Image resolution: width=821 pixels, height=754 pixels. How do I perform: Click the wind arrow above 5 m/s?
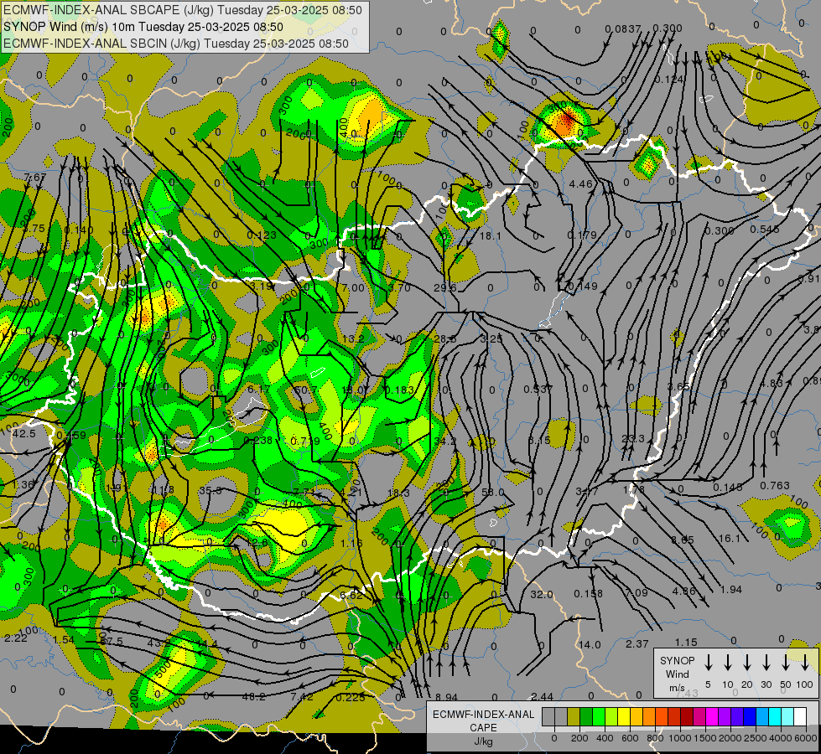pos(708,662)
